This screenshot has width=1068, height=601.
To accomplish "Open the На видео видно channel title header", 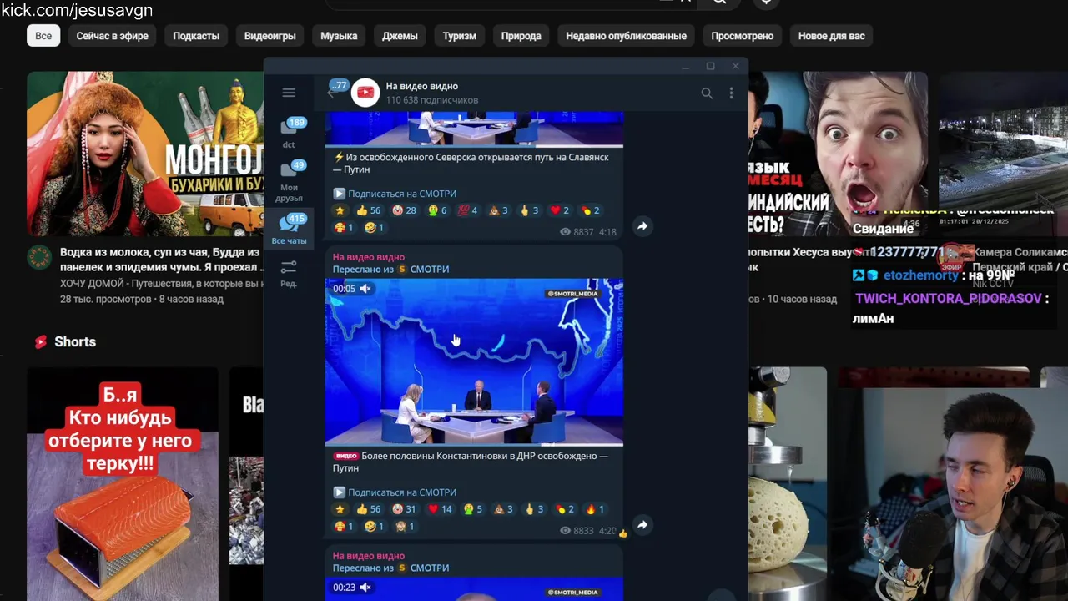I will [x=421, y=86].
